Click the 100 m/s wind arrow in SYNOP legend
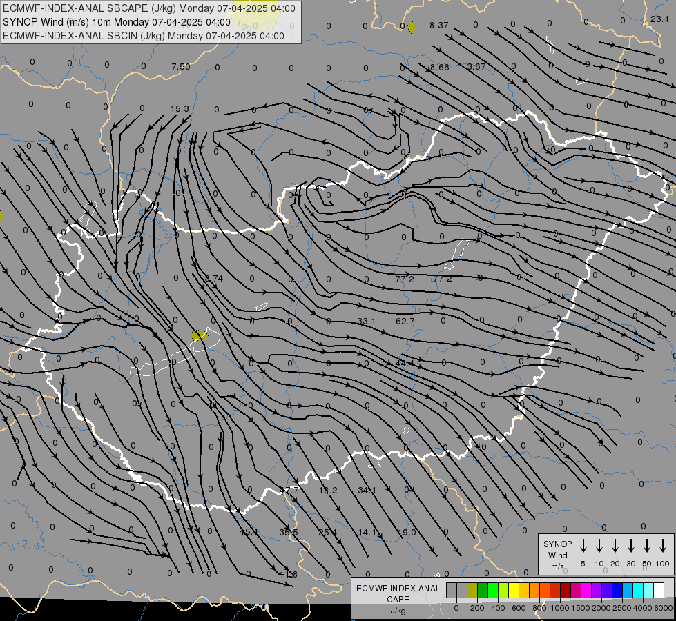 [663, 545]
